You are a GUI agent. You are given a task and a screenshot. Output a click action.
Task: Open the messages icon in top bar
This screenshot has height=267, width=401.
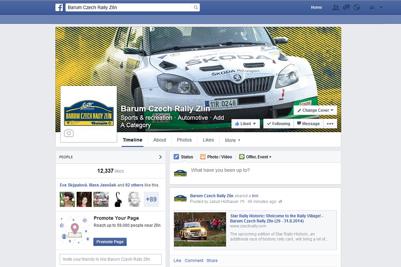(346, 8)
